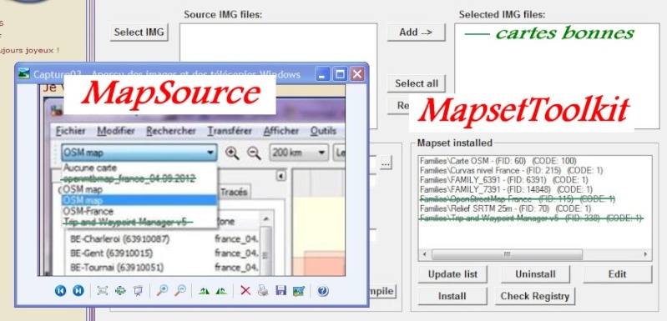Click scroll right arrow in Mapset installed
Image resolution: width=667 pixels, height=321 pixels.
645,254
